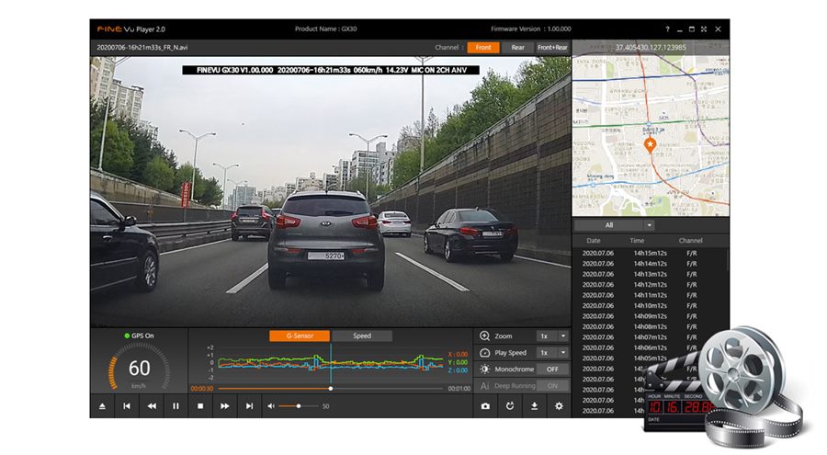
Task: Select the 14h12m12s recording row
Action: tap(650, 285)
